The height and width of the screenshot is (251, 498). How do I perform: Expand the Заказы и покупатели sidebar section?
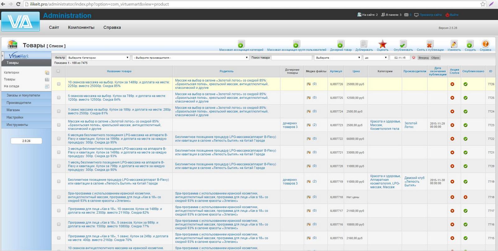(26, 95)
